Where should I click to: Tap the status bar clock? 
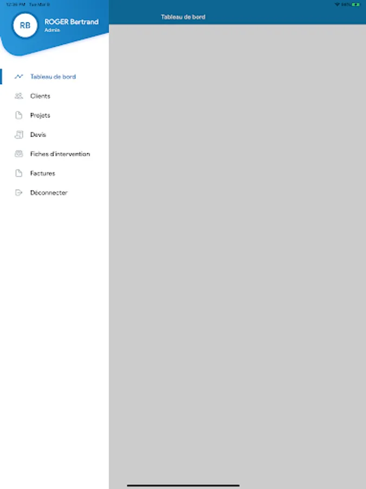(x=16, y=4)
